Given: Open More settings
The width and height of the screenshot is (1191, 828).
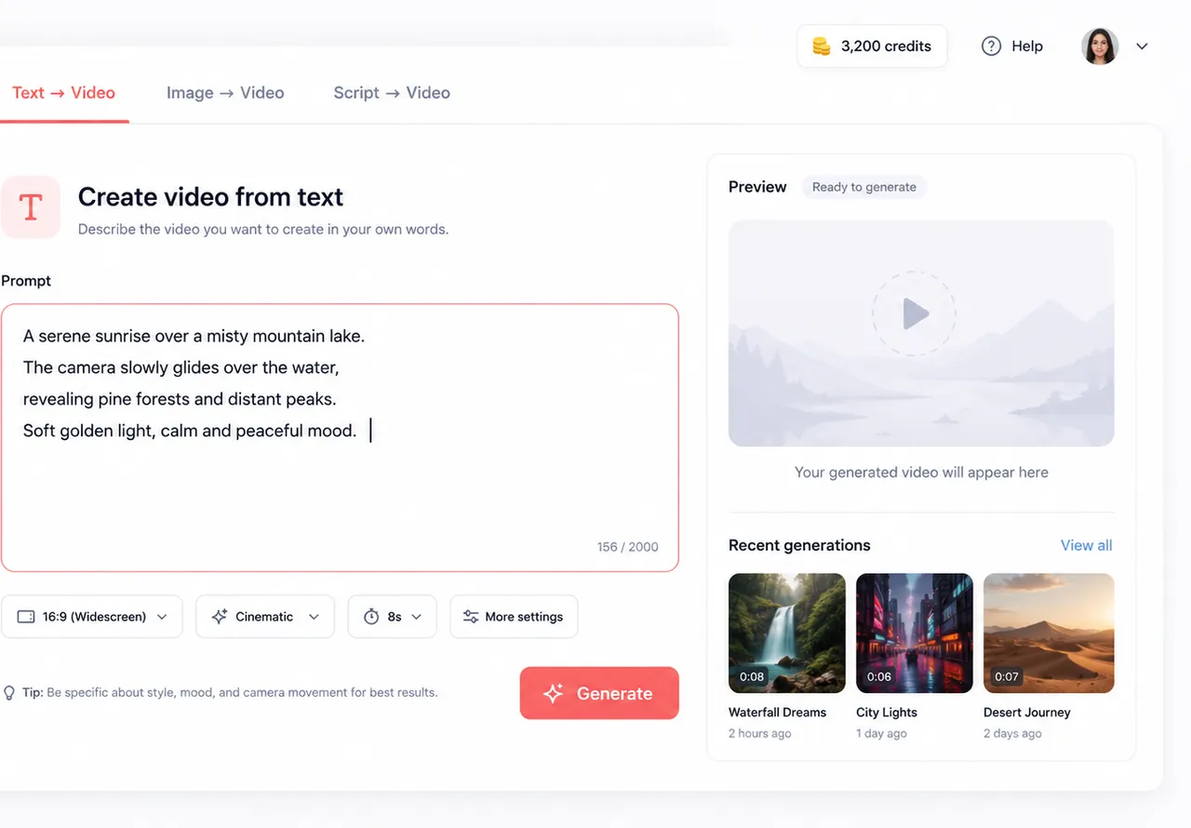Looking at the screenshot, I should [x=514, y=617].
